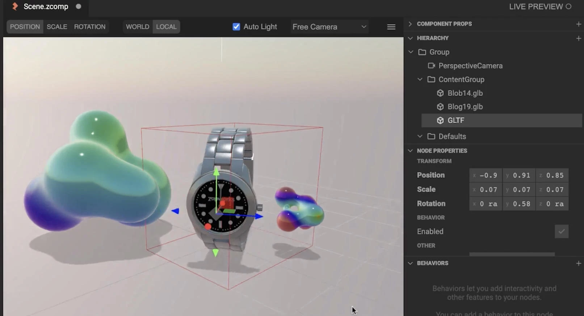Add a new component prop with plus icon
584x316 pixels.
click(578, 24)
